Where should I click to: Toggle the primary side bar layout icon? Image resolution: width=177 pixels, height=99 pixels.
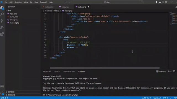point(157,2)
